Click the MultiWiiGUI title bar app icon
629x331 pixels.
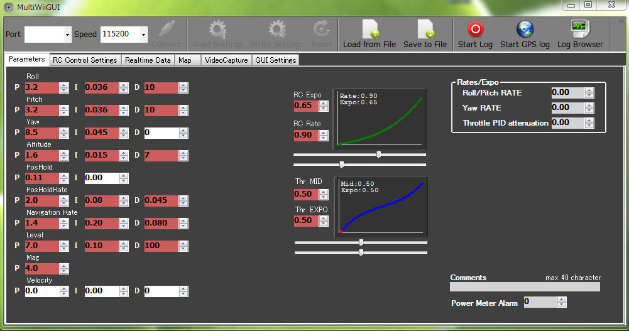click(8, 7)
